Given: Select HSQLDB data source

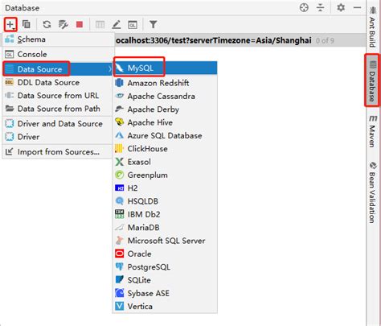Looking at the screenshot, I should (165, 201).
